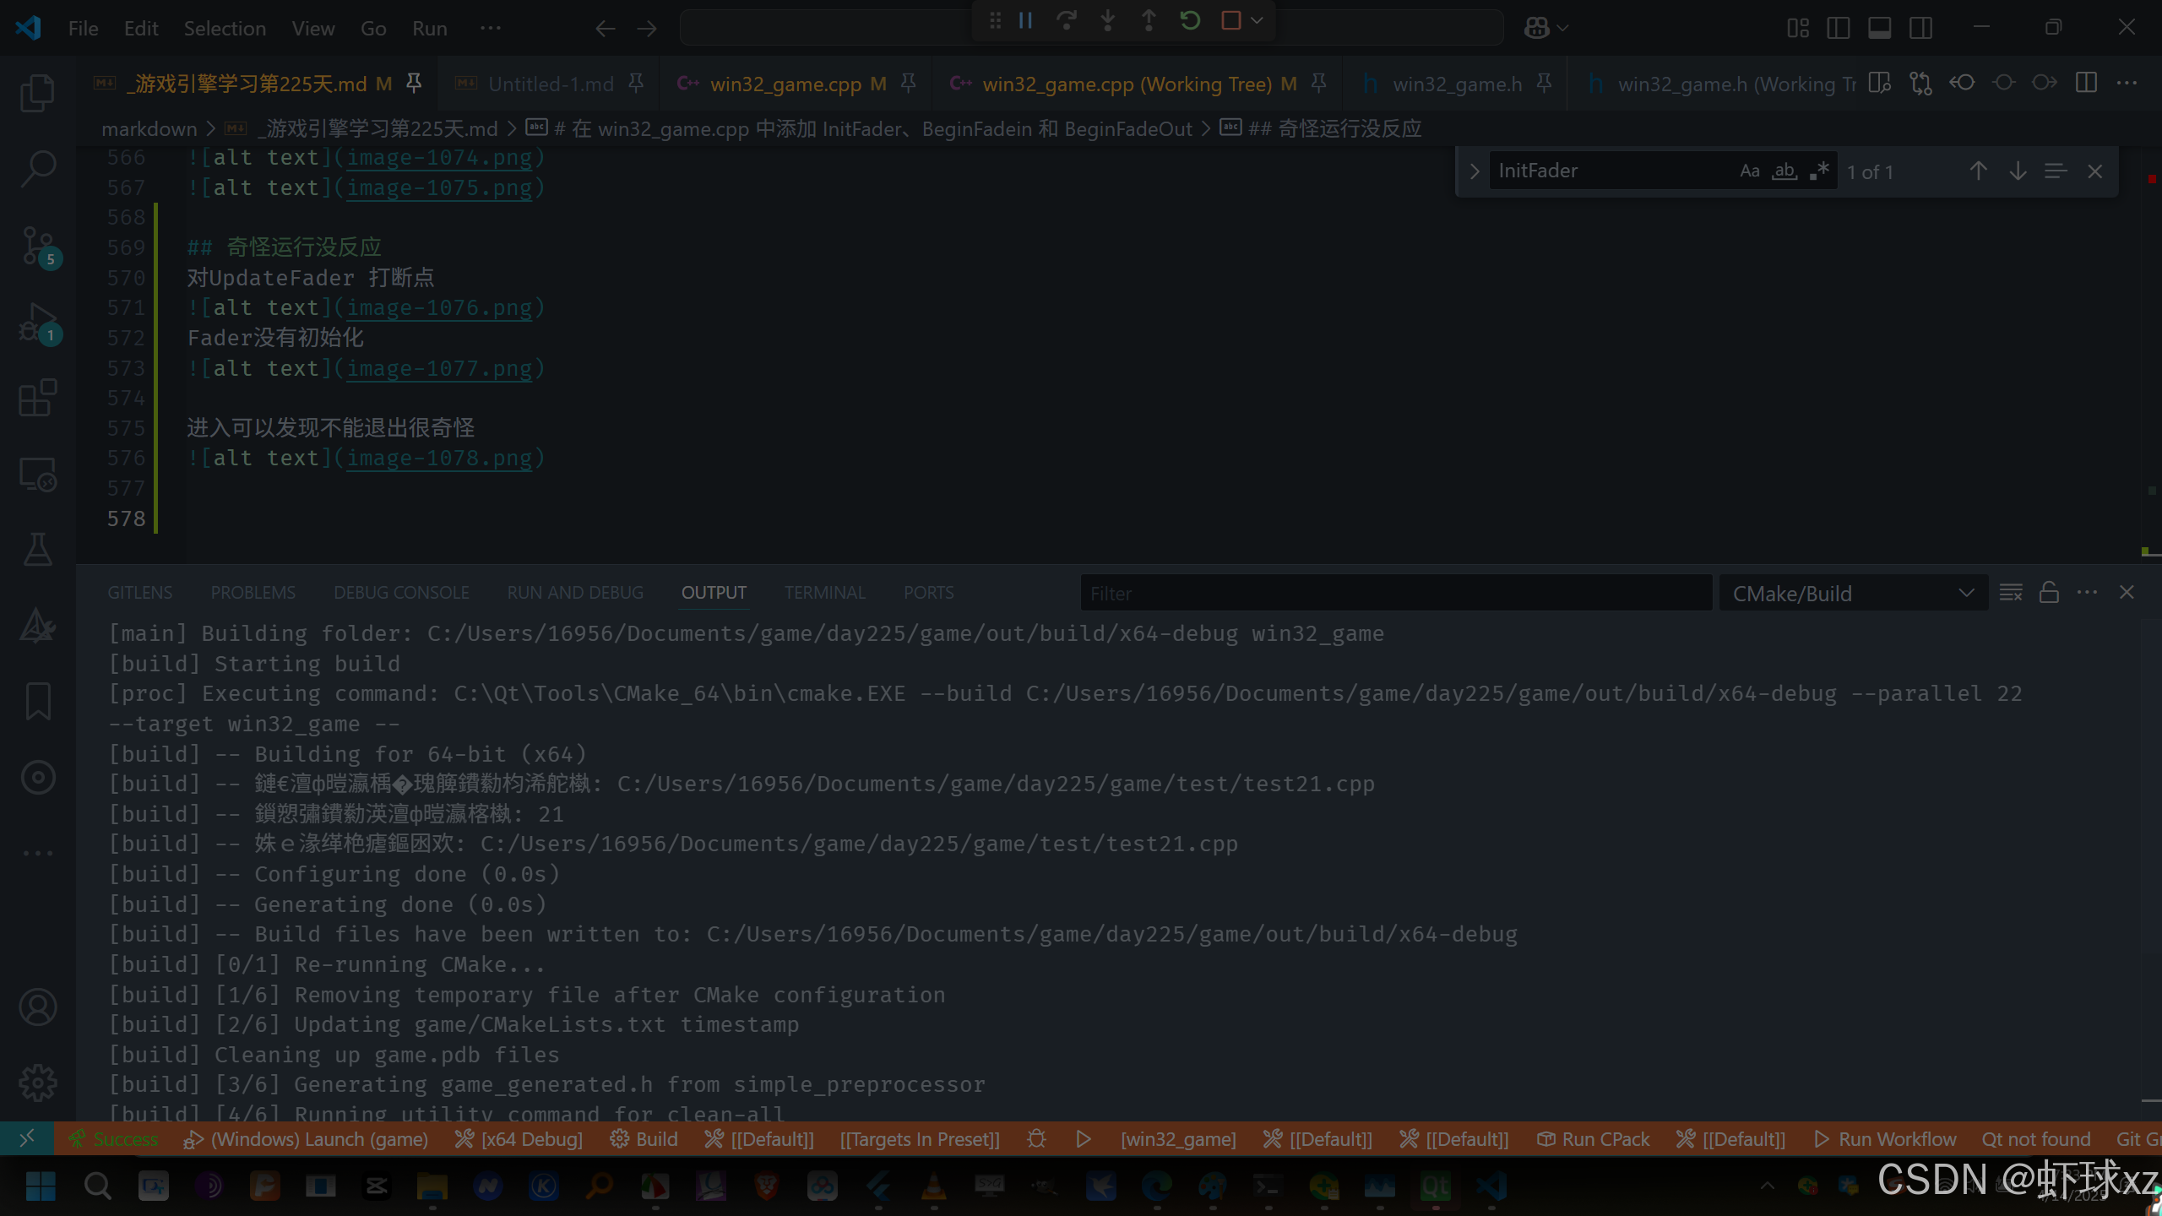
Task: Click the editor vertical scrollbar minimap area
Action: point(2150,355)
